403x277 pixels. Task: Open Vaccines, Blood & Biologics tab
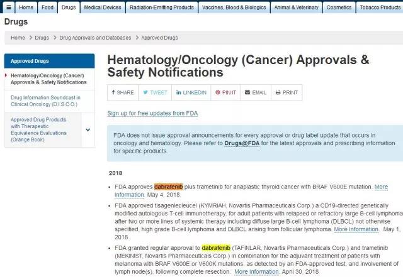click(x=234, y=8)
